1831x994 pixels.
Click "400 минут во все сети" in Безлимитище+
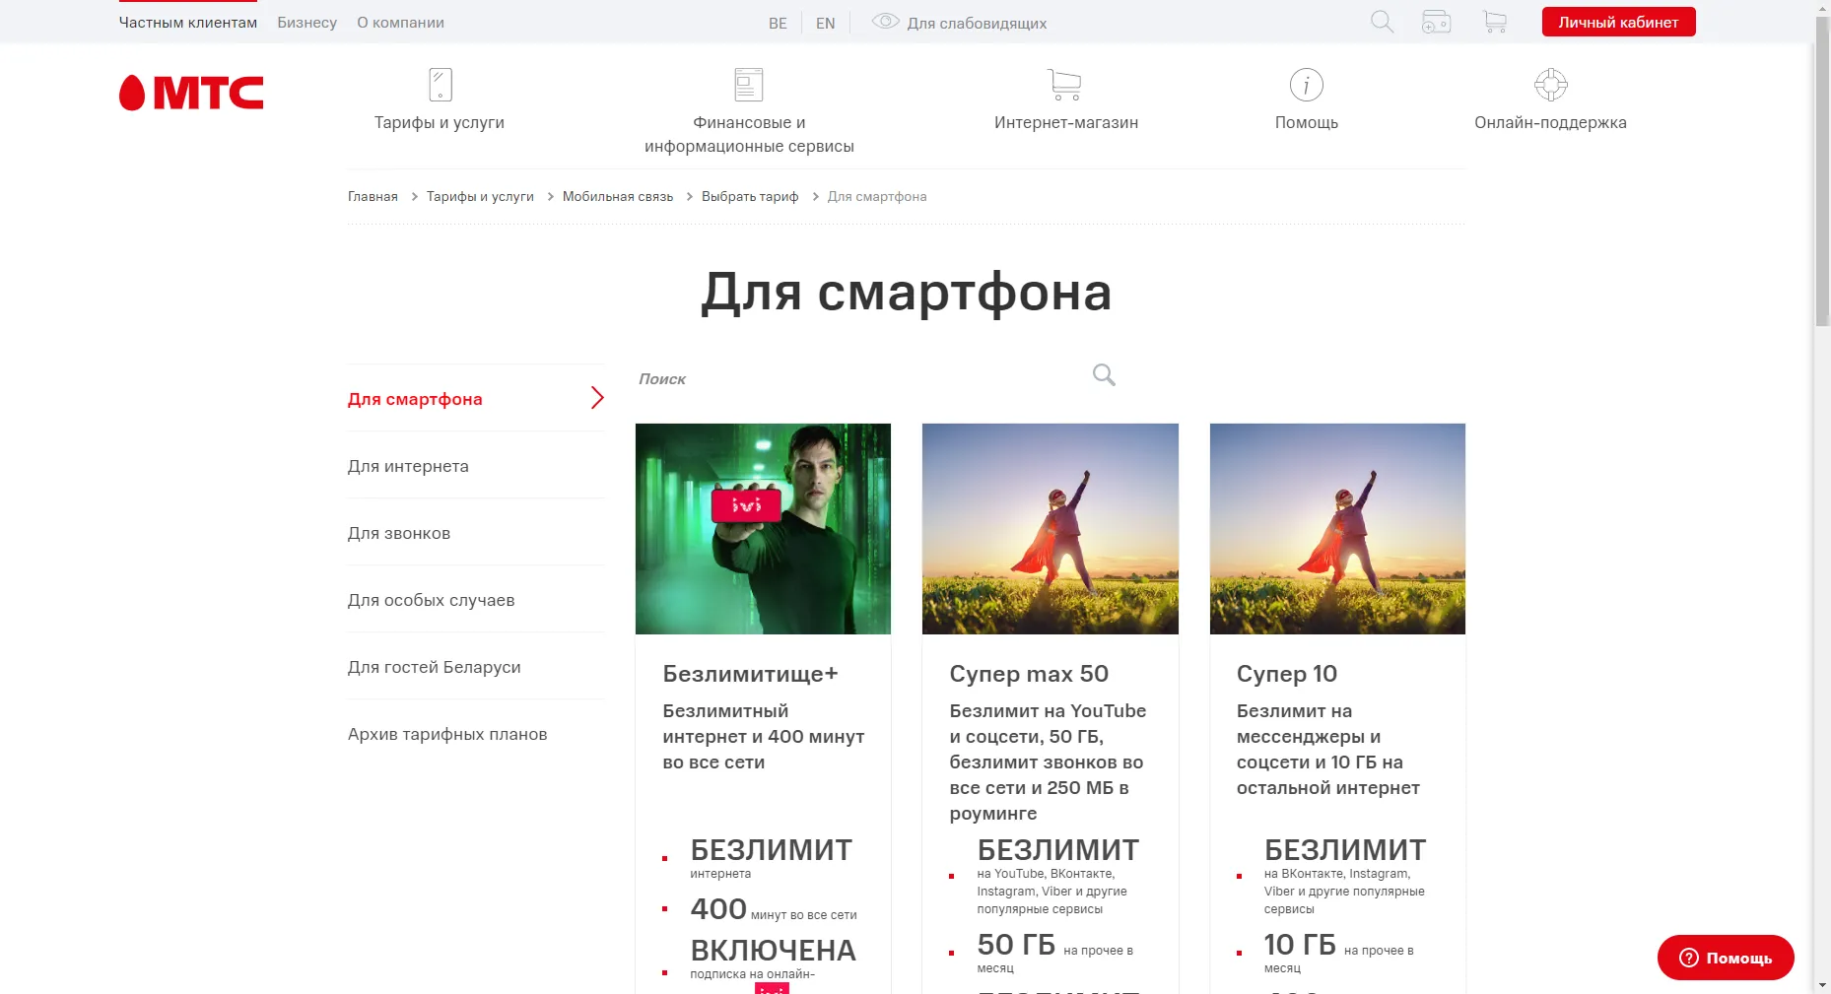(774, 909)
